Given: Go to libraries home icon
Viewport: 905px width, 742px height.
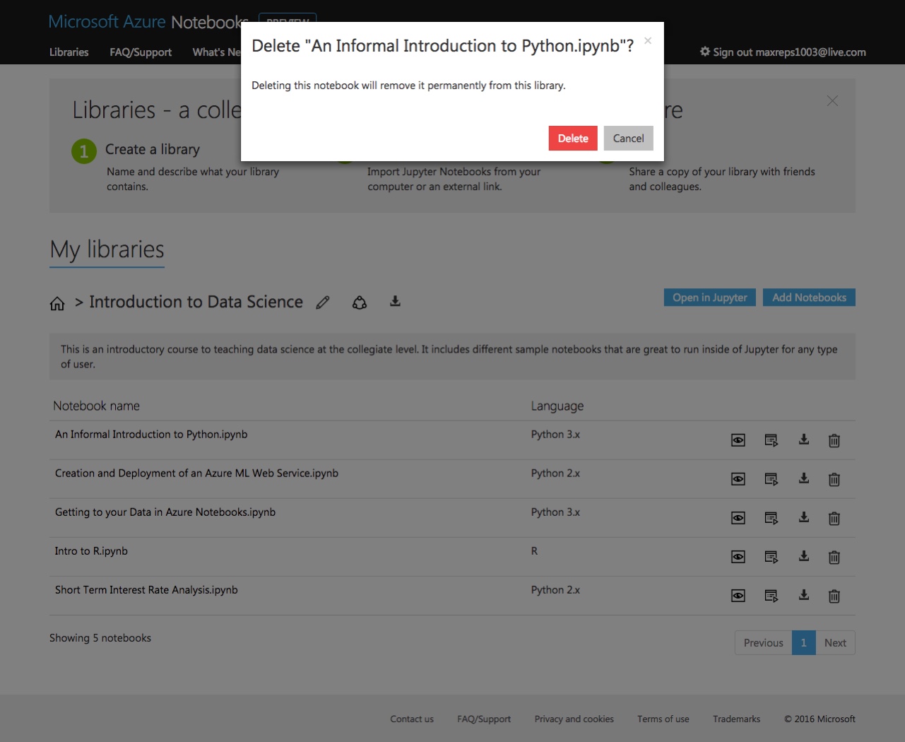Looking at the screenshot, I should [57, 303].
